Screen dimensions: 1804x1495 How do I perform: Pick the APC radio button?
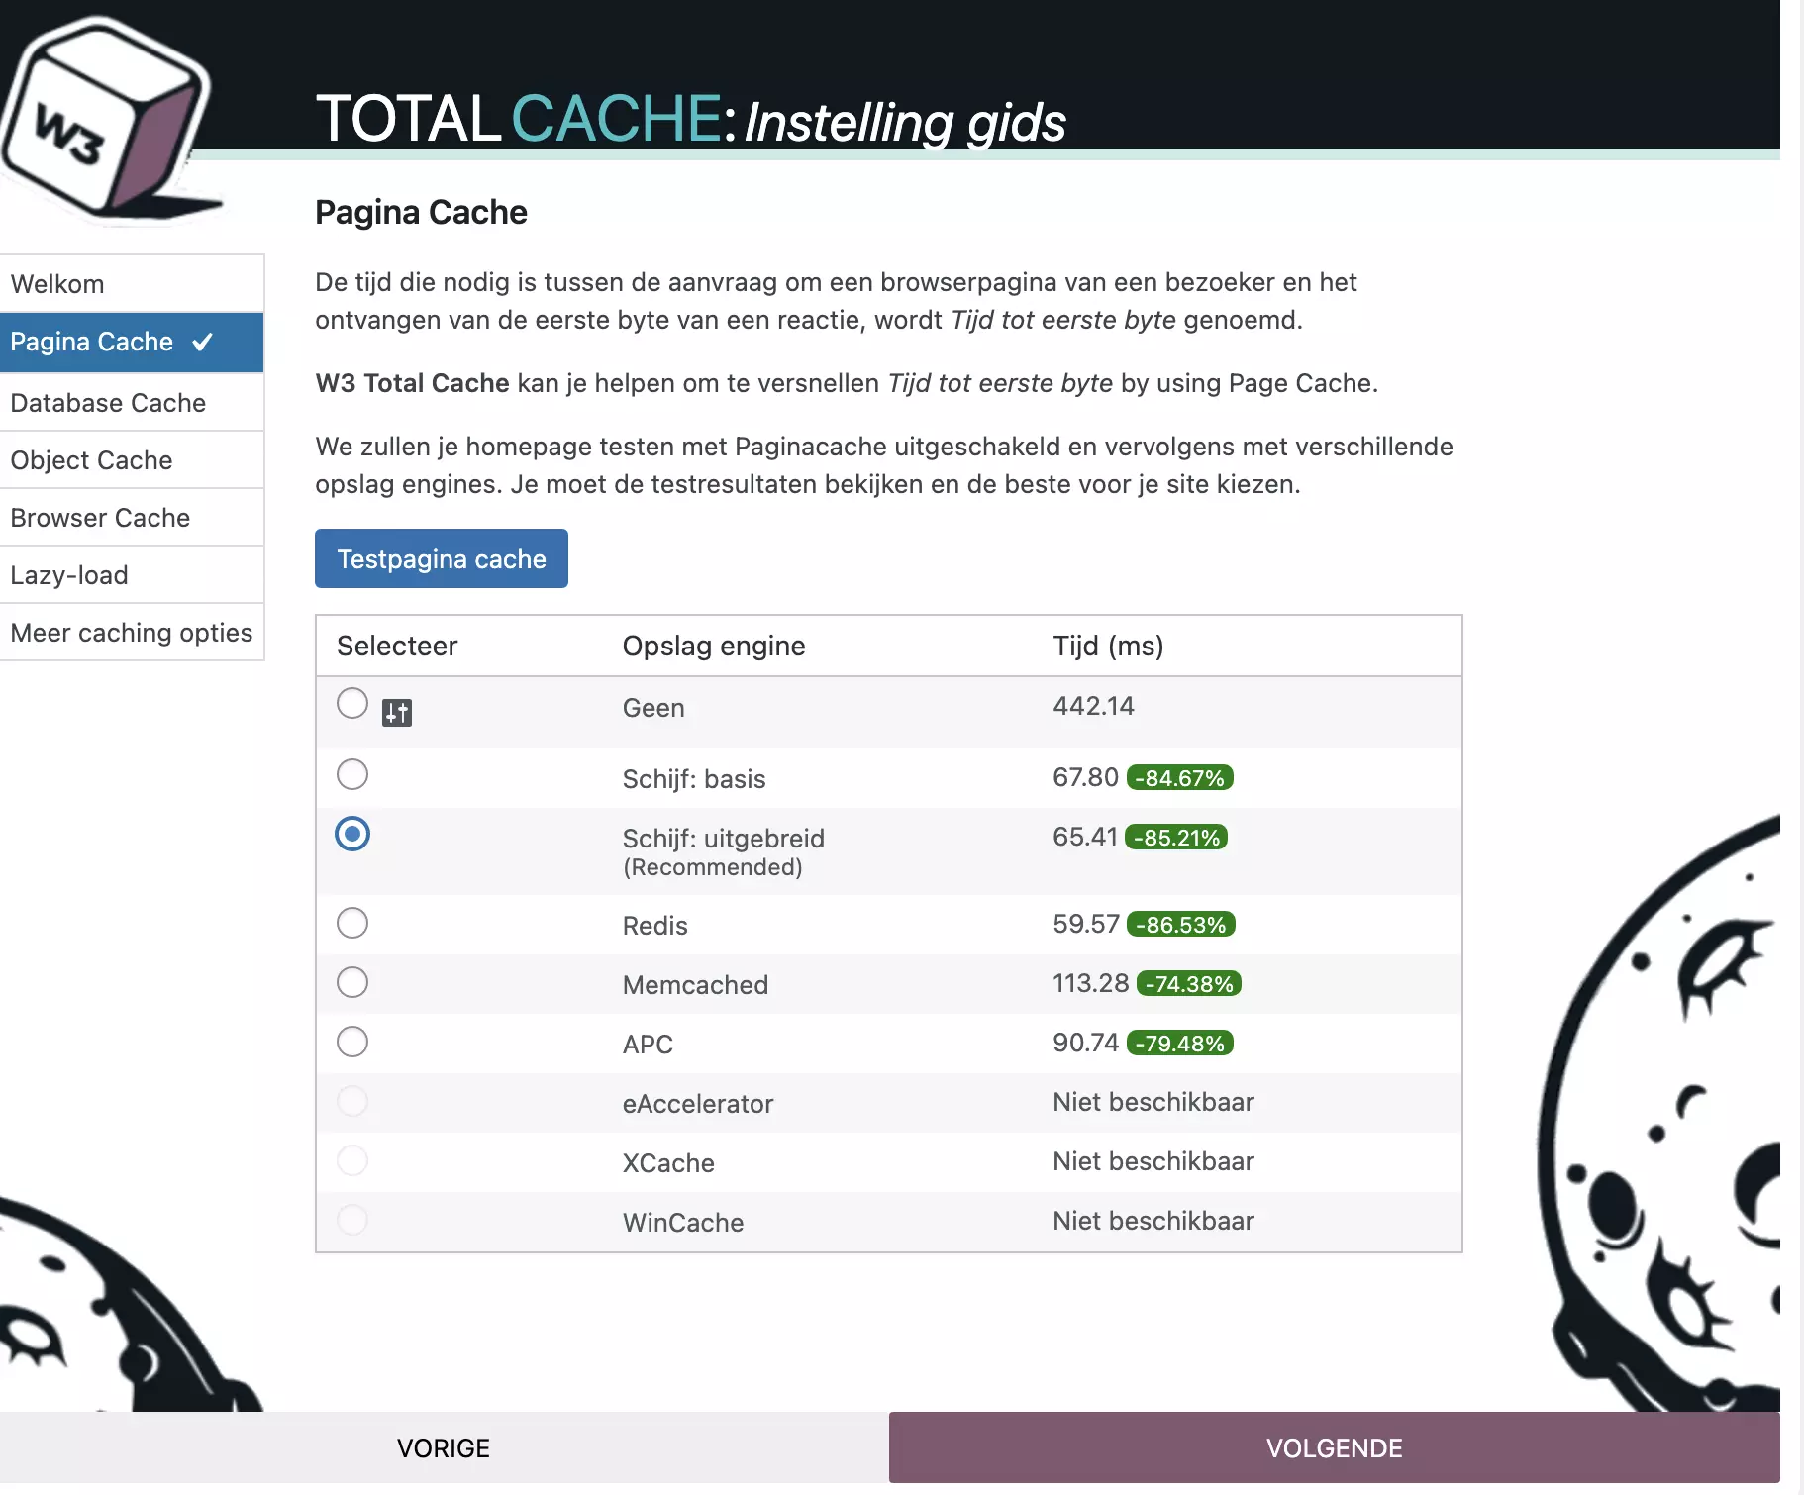click(352, 1042)
